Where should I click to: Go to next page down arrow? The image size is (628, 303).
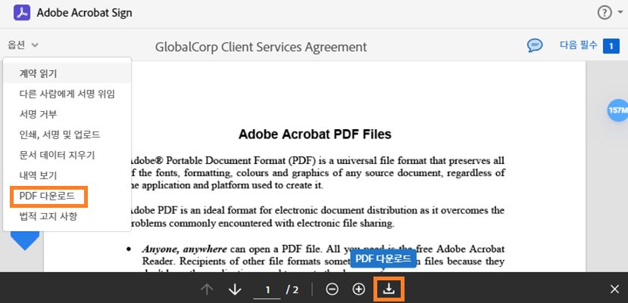[235, 289]
